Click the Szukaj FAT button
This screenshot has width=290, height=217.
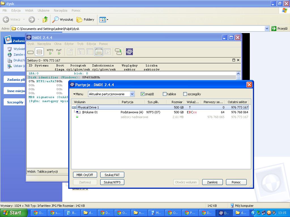112,175
